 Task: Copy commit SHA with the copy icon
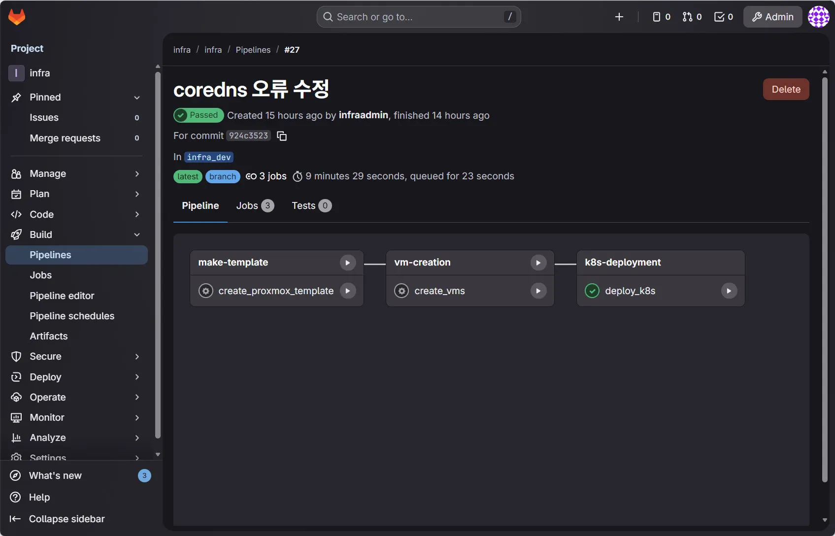(282, 136)
